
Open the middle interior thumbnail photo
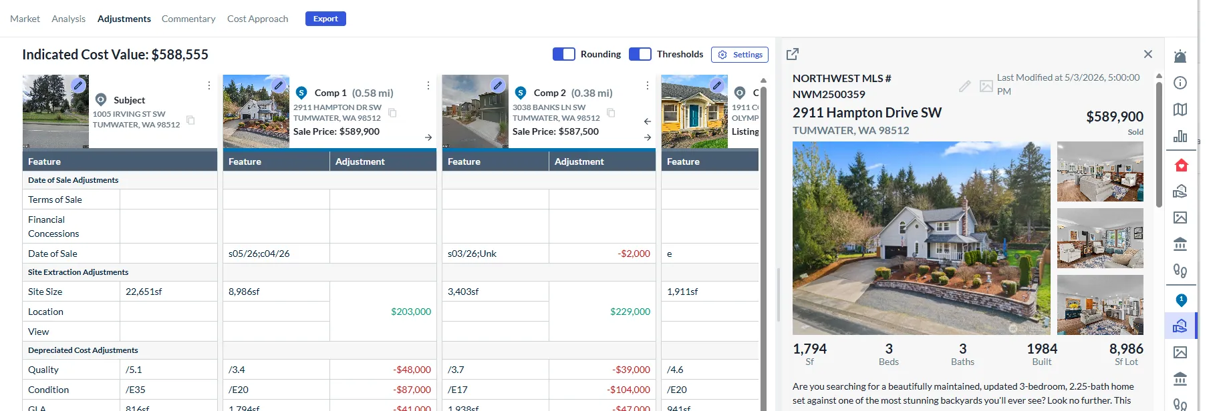click(x=1100, y=238)
